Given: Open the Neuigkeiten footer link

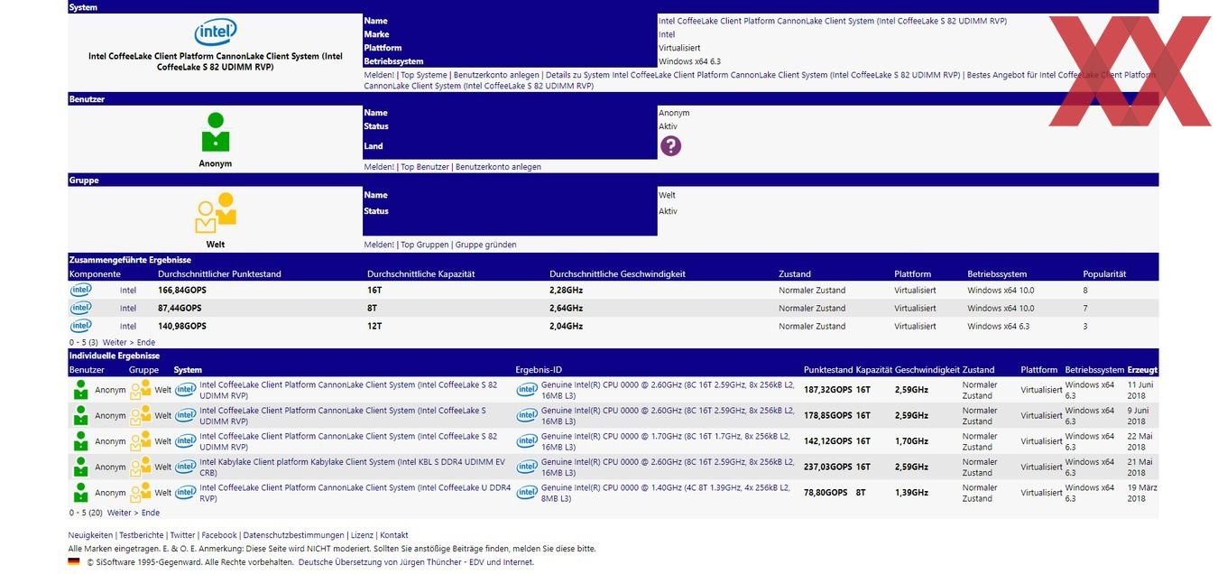Looking at the screenshot, I should (x=90, y=535).
